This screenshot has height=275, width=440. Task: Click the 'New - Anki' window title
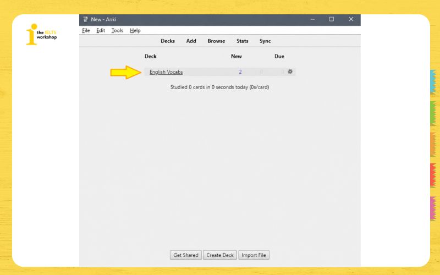pyautogui.click(x=103, y=19)
